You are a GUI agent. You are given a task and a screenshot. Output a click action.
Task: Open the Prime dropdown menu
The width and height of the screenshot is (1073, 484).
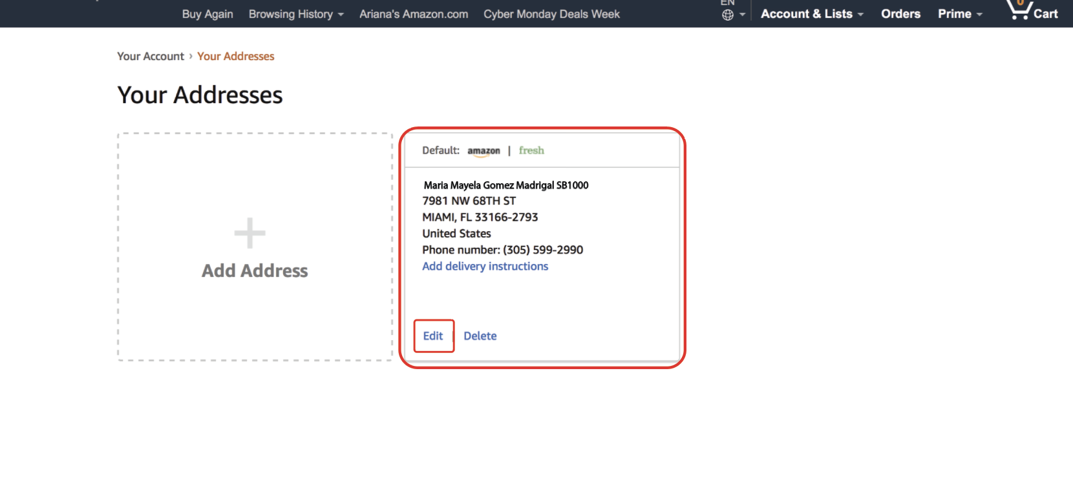pos(960,14)
